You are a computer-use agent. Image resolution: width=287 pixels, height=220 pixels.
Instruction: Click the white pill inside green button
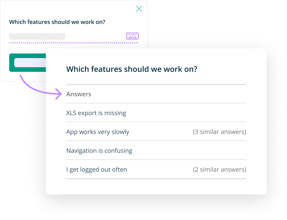[x=30, y=63]
